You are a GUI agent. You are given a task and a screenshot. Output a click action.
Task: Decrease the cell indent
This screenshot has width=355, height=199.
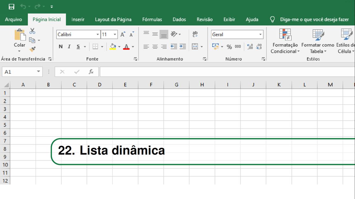[174, 46]
